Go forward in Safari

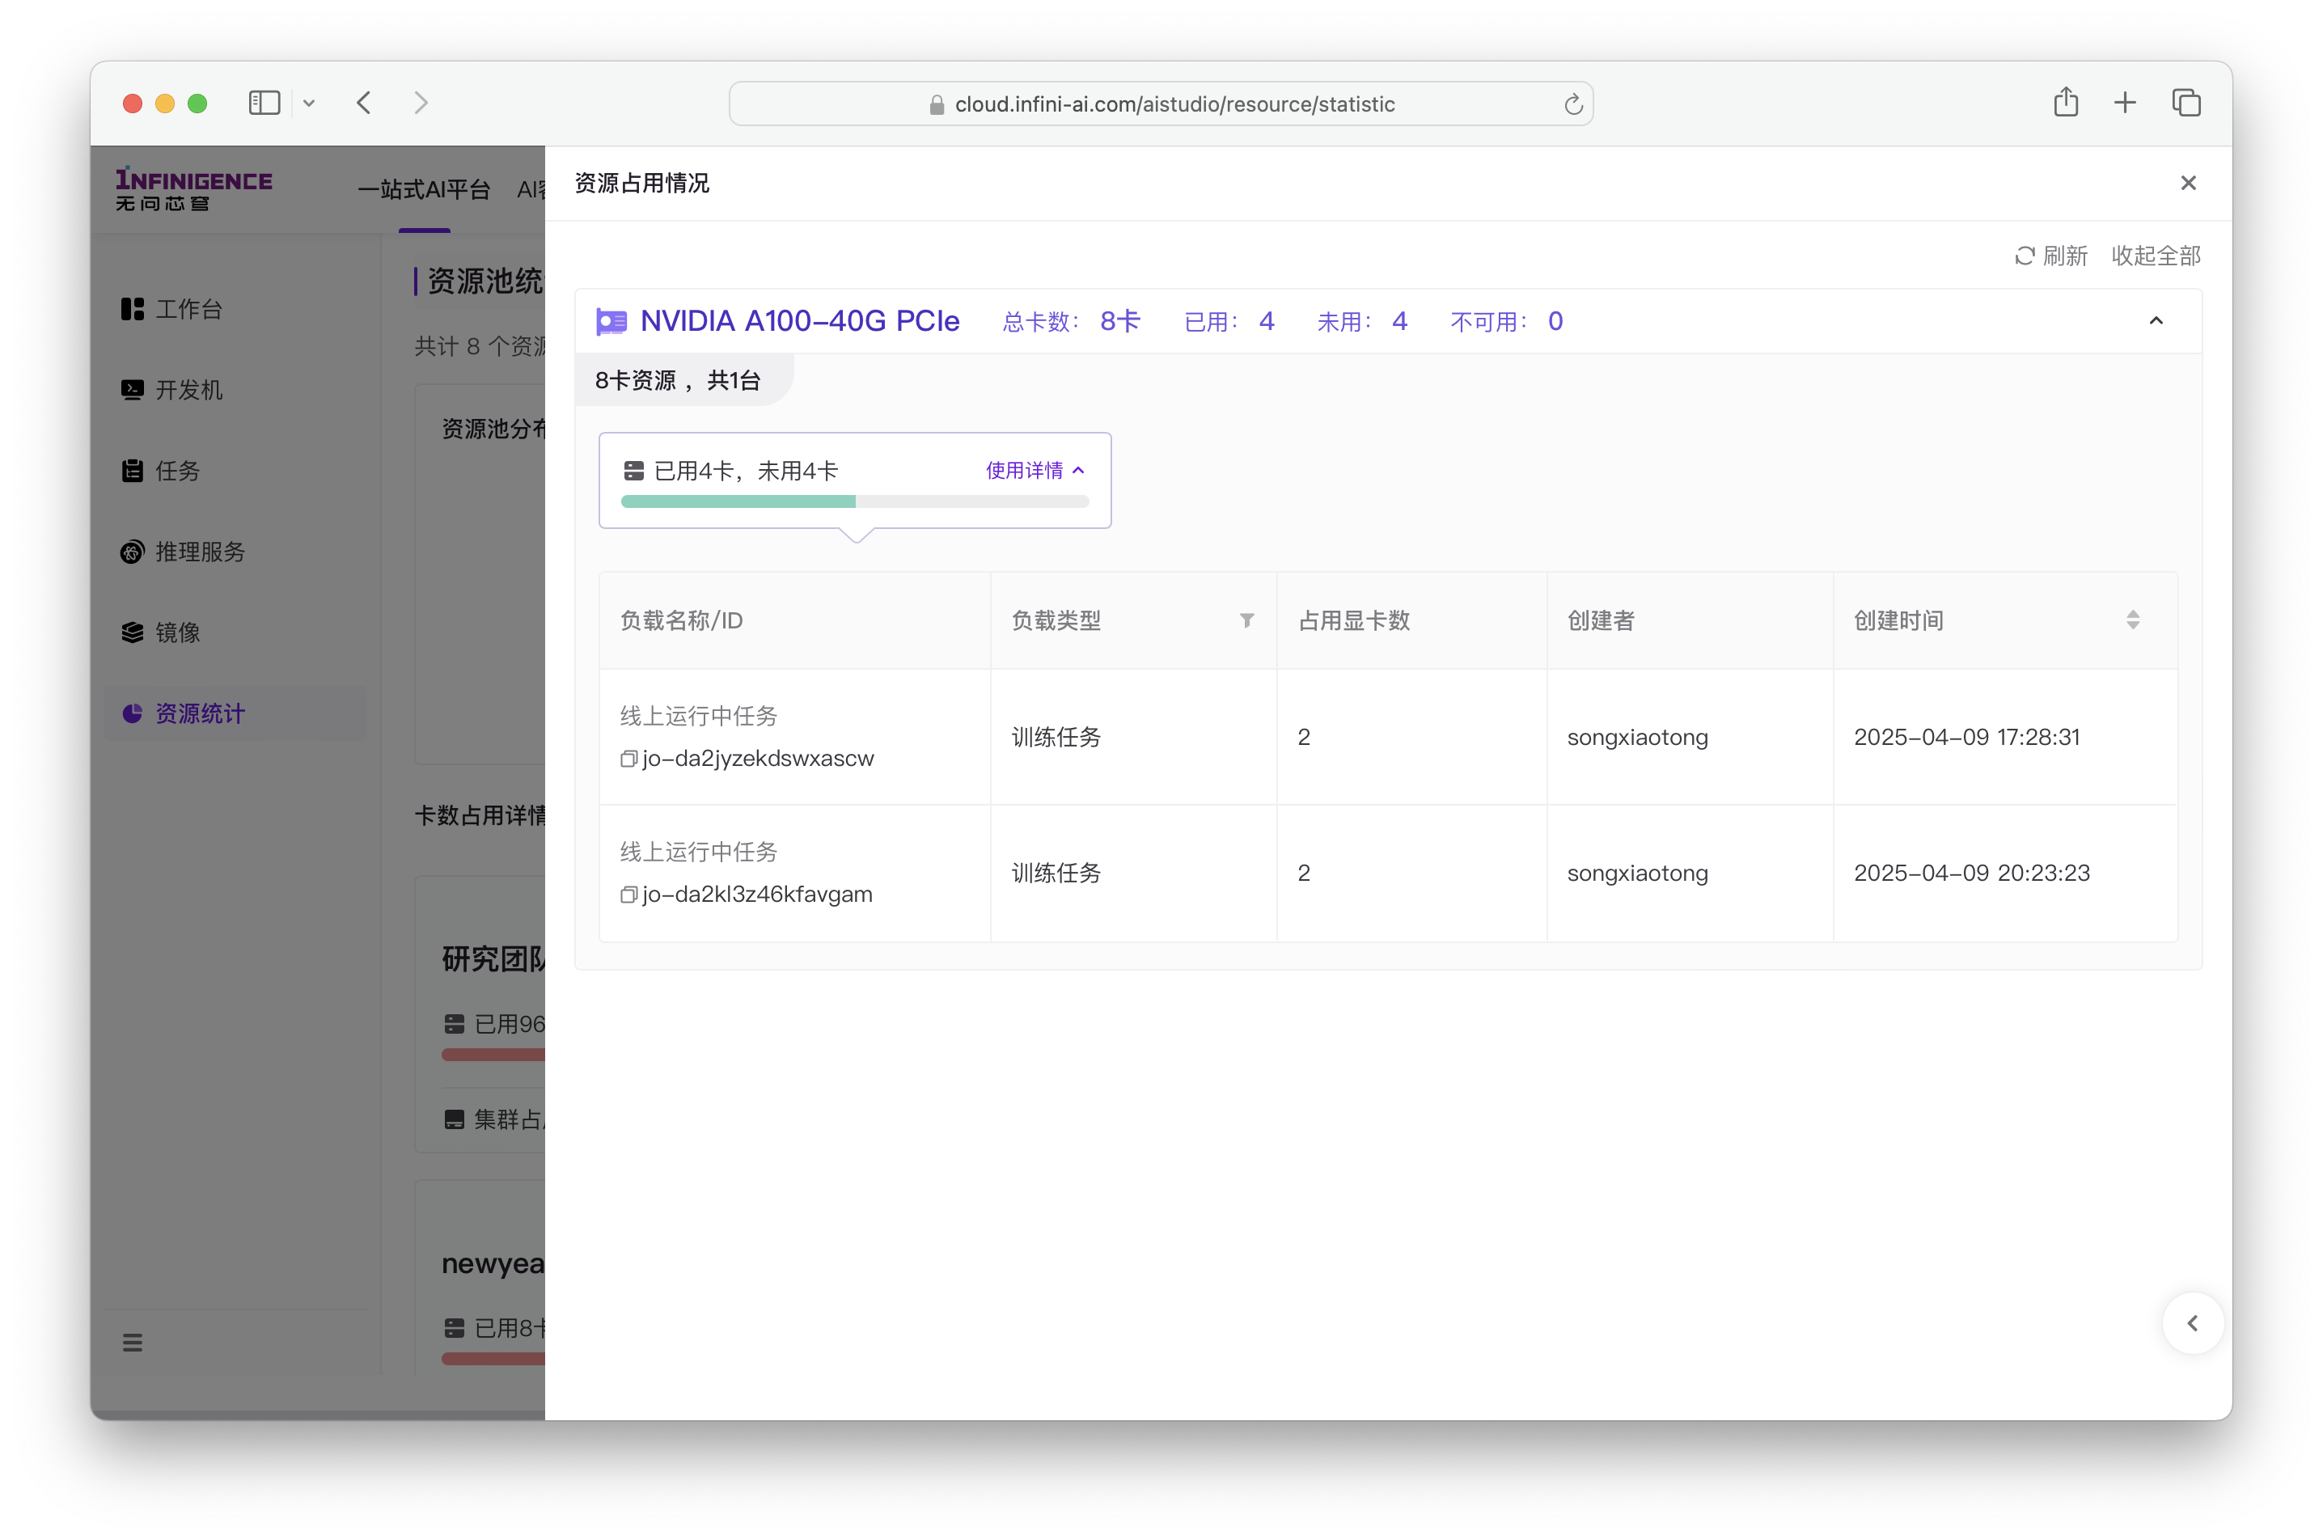pyautogui.click(x=421, y=104)
